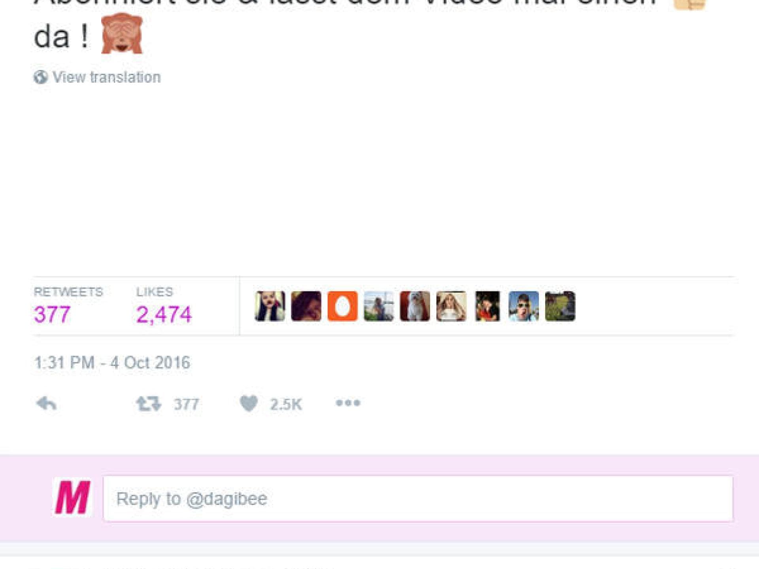Image resolution: width=759 pixels, height=569 pixels.
Task: Open the first liker's avatar thumbnail
Action: (270, 306)
